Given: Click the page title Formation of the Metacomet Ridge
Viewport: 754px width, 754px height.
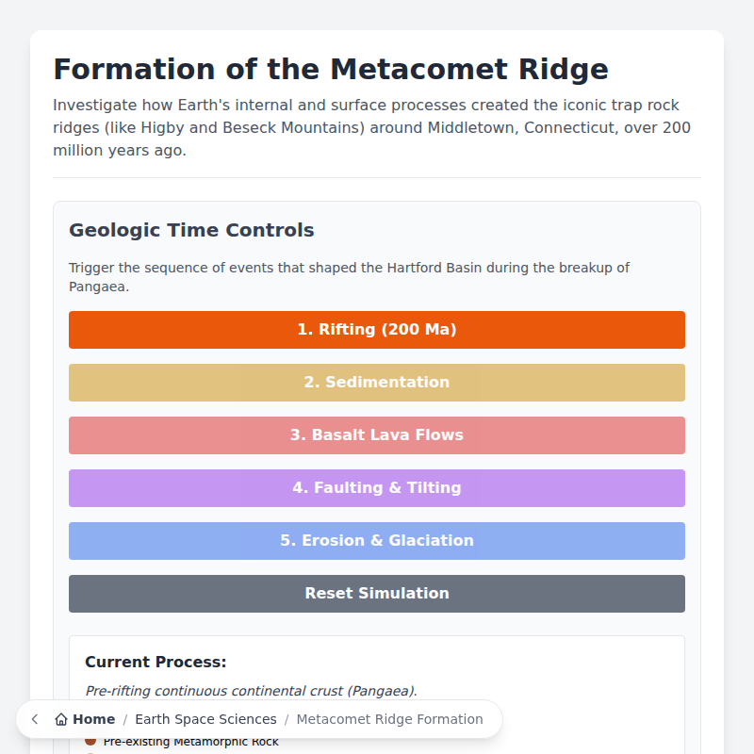Looking at the screenshot, I should [x=330, y=69].
